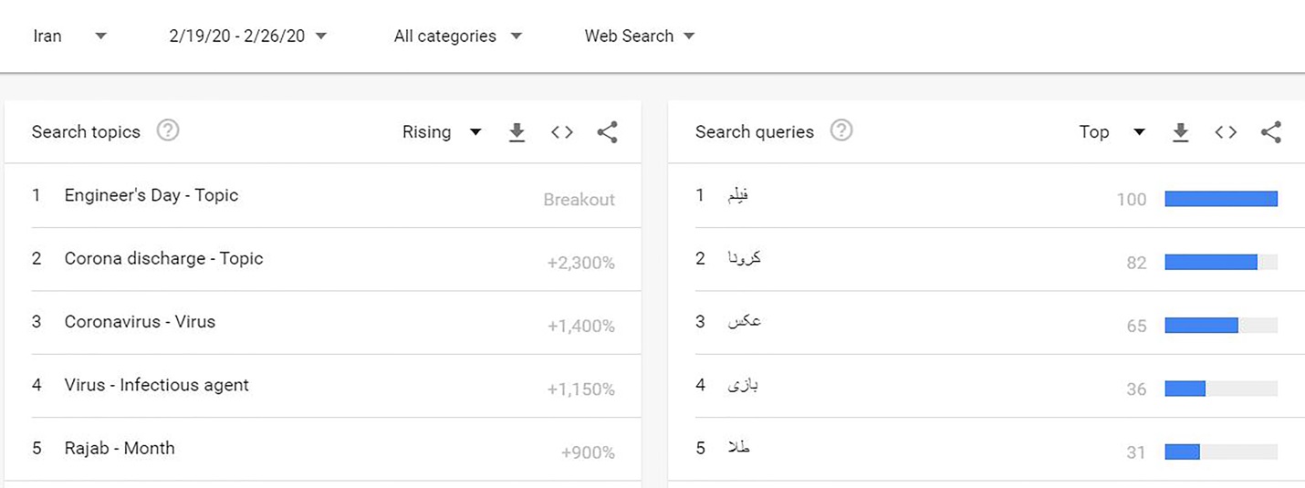Expand the All categories dropdown
Screen dimensions: 1305x488
pyautogui.click(x=458, y=36)
